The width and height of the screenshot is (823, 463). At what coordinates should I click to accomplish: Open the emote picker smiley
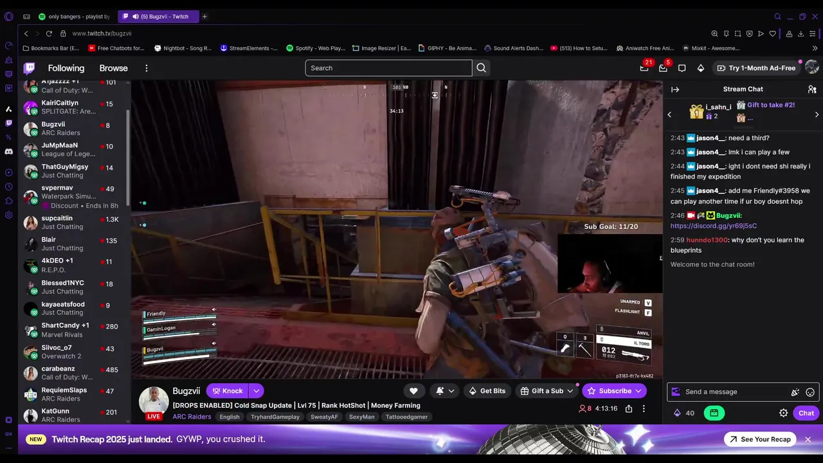click(x=810, y=392)
